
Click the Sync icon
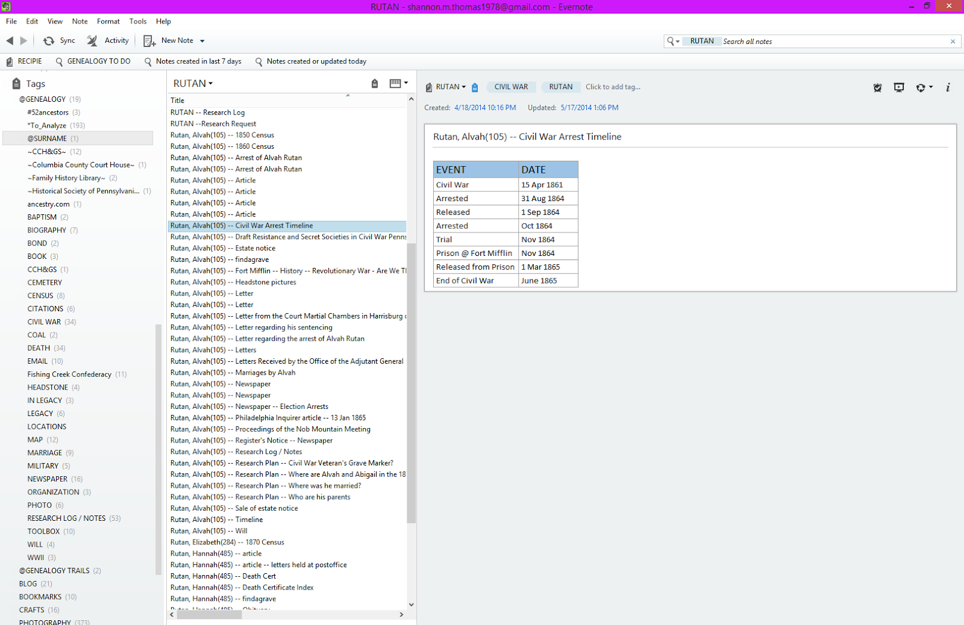(49, 40)
